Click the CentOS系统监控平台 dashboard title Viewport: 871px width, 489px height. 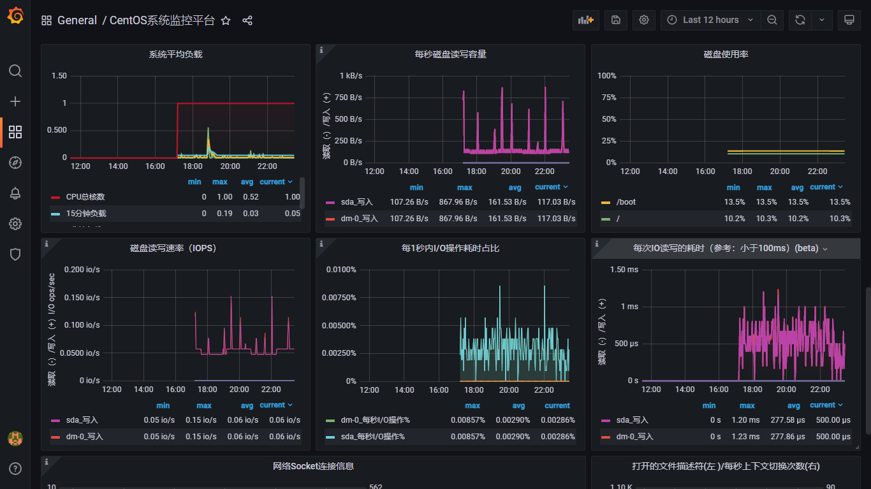tap(162, 20)
